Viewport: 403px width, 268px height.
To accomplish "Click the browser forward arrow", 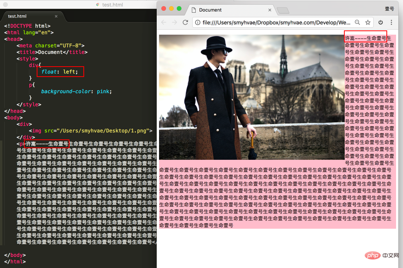I will click(174, 22).
